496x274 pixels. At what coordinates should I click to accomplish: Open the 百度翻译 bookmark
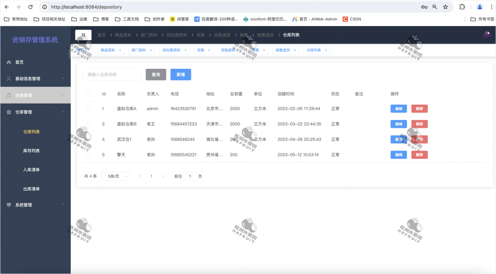(216, 19)
